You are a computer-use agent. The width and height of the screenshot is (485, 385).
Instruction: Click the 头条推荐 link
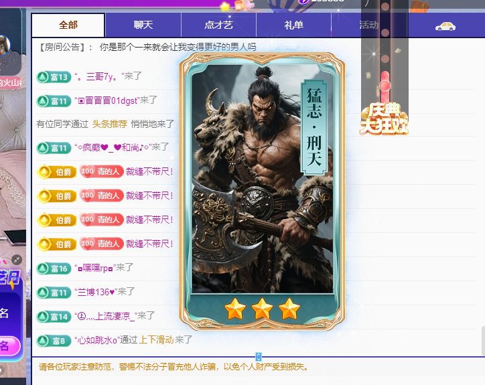(109, 124)
